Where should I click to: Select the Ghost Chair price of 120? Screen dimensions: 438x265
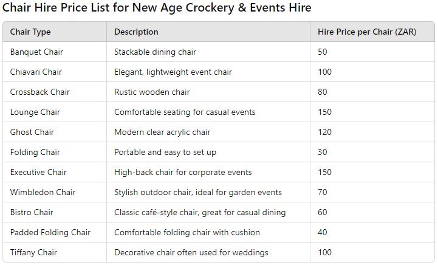(x=325, y=132)
